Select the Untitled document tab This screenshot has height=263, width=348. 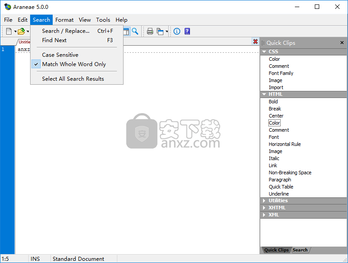point(24,42)
